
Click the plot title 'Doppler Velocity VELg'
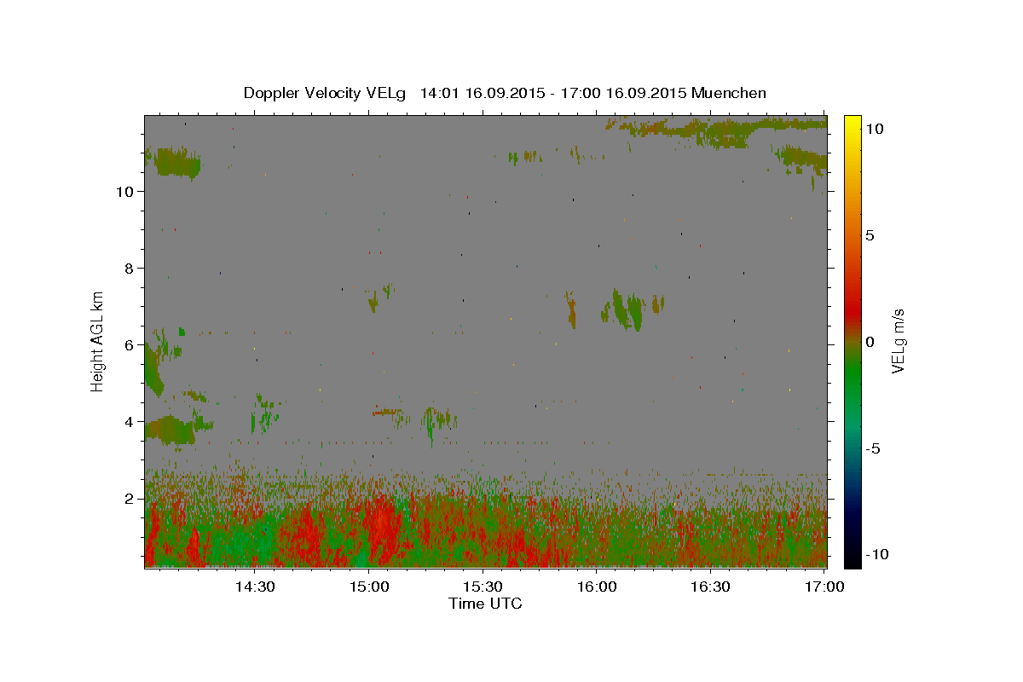(325, 93)
